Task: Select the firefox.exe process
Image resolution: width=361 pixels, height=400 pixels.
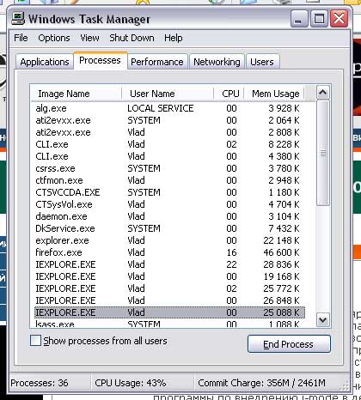Action: (169, 252)
